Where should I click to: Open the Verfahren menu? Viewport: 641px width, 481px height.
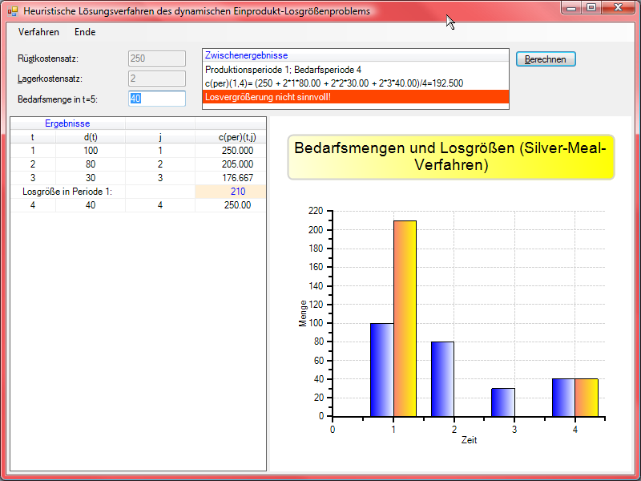[38, 32]
